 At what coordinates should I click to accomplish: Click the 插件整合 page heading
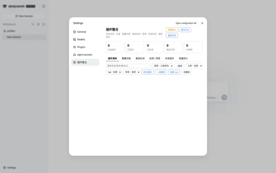click(112, 29)
